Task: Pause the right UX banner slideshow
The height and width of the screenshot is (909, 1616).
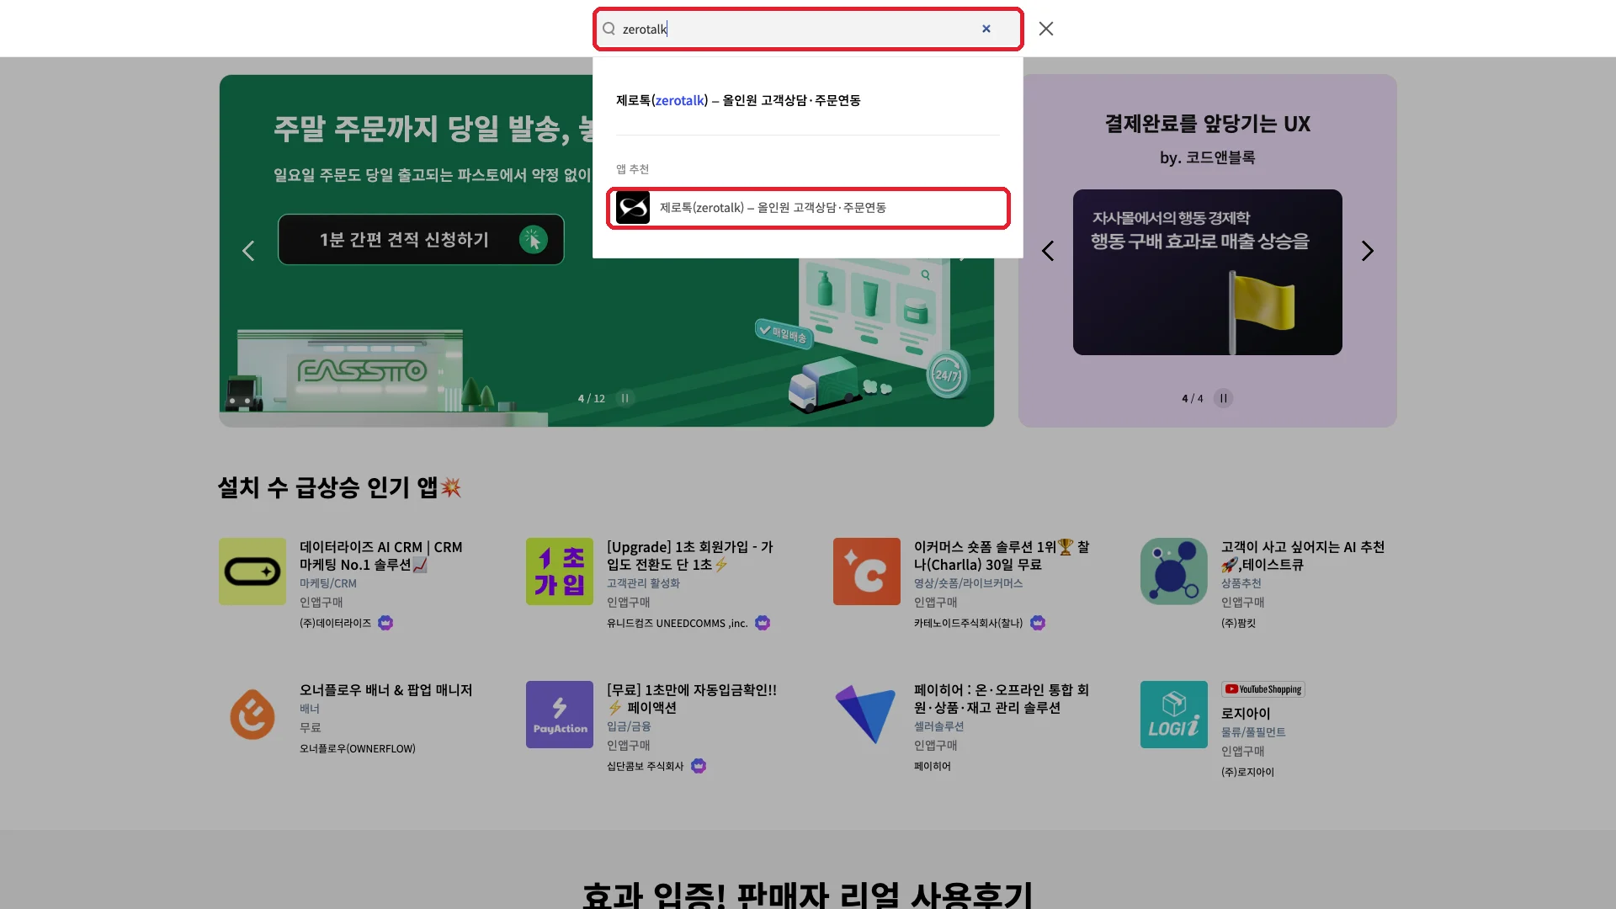Action: (x=1223, y=398)
